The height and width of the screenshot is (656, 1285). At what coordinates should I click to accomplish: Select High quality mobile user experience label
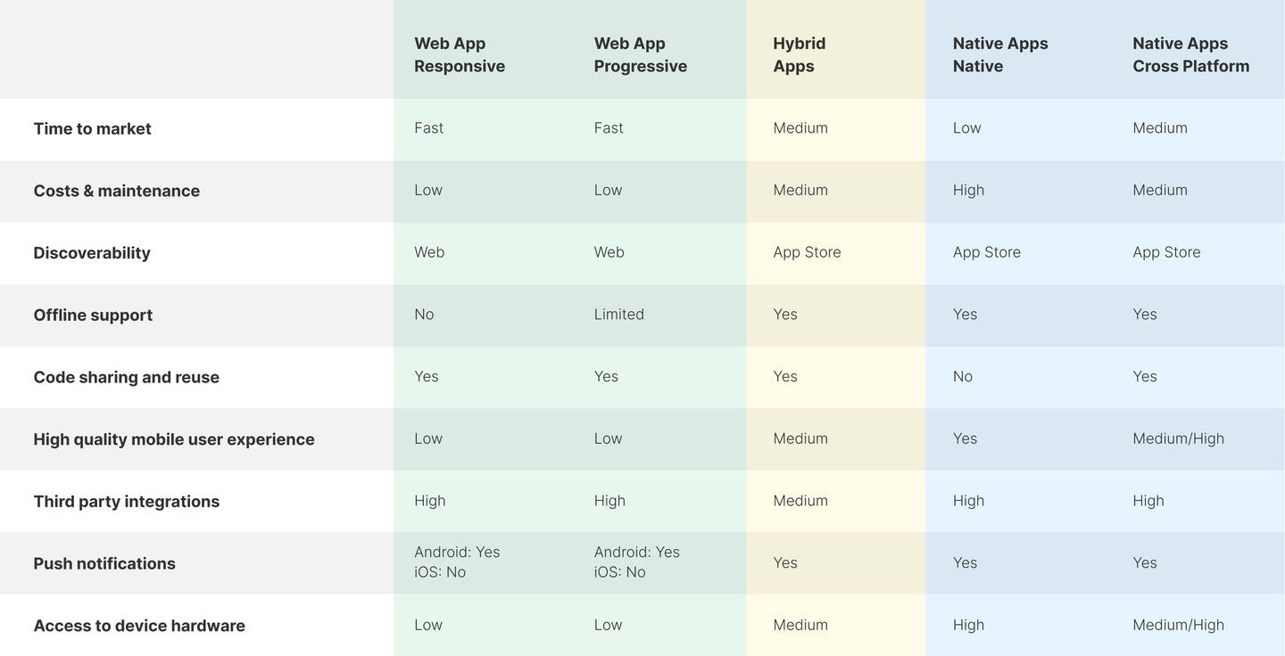(174, 439)
